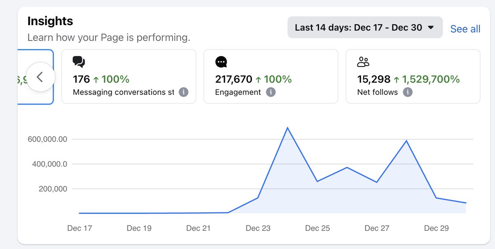Click the Dec 21 axis label
The width and height of the screenshot is (495, 249).
(198, 228)
